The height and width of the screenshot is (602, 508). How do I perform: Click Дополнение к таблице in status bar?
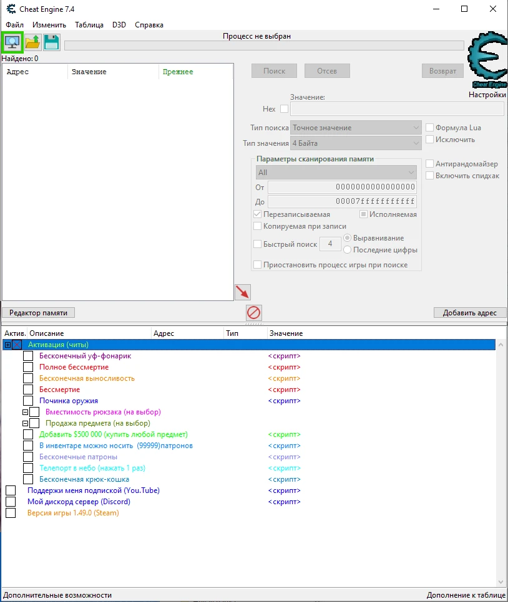[x=466, y=595]
